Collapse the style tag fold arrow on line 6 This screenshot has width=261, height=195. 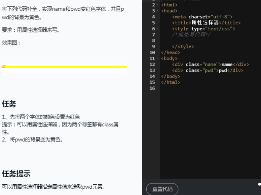pos(157,29)
